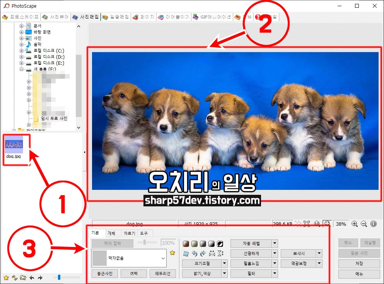Screen dimensions: 384x284
Task: Flip the photo horizontally
Action: 212,254
